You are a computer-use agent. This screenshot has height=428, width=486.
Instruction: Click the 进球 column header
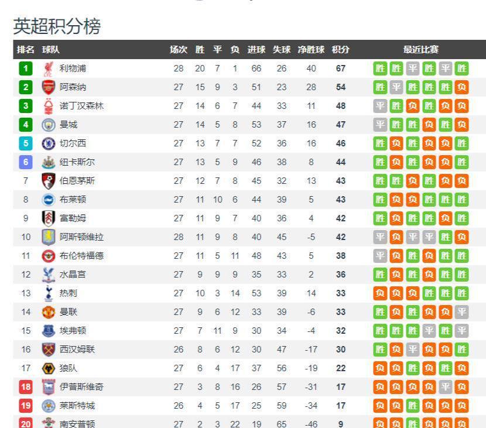point(256,50)
